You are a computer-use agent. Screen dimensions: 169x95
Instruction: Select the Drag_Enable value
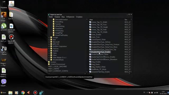coord(96,62)
